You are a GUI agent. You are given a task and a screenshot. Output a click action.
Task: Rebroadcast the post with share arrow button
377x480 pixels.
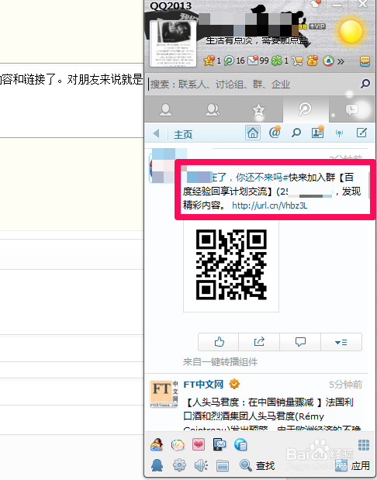tap(259, 342)
